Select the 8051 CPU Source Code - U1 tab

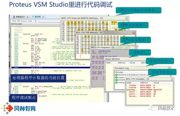[25, 21]
